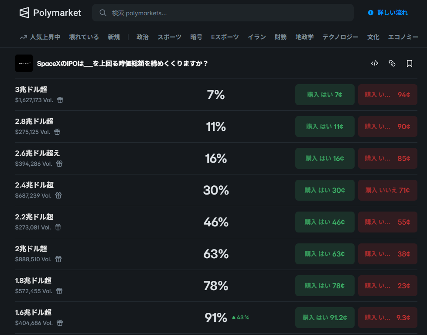
Task: Bookmark the SpaceX IPO market
Action: tap(409, 63)
